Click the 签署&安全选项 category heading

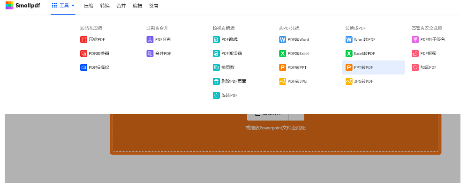(x=427, y=28)
